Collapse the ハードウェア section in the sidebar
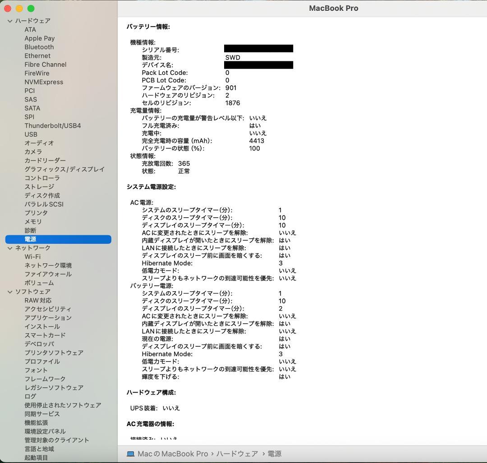 [9, 21]
